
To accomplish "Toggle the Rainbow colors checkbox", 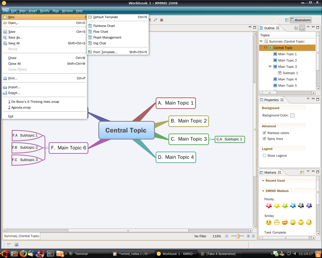I will coord(264,133).
